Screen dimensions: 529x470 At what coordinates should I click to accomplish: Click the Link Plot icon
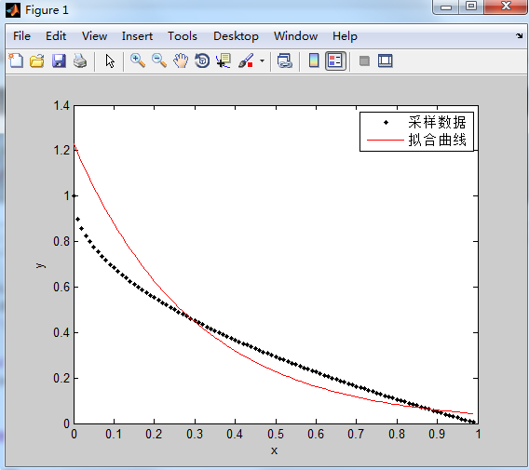pos(285,61)
